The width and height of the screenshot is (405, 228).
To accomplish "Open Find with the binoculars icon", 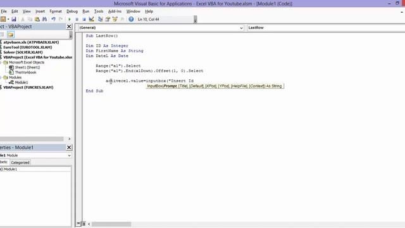I will (x=44, y=19).
